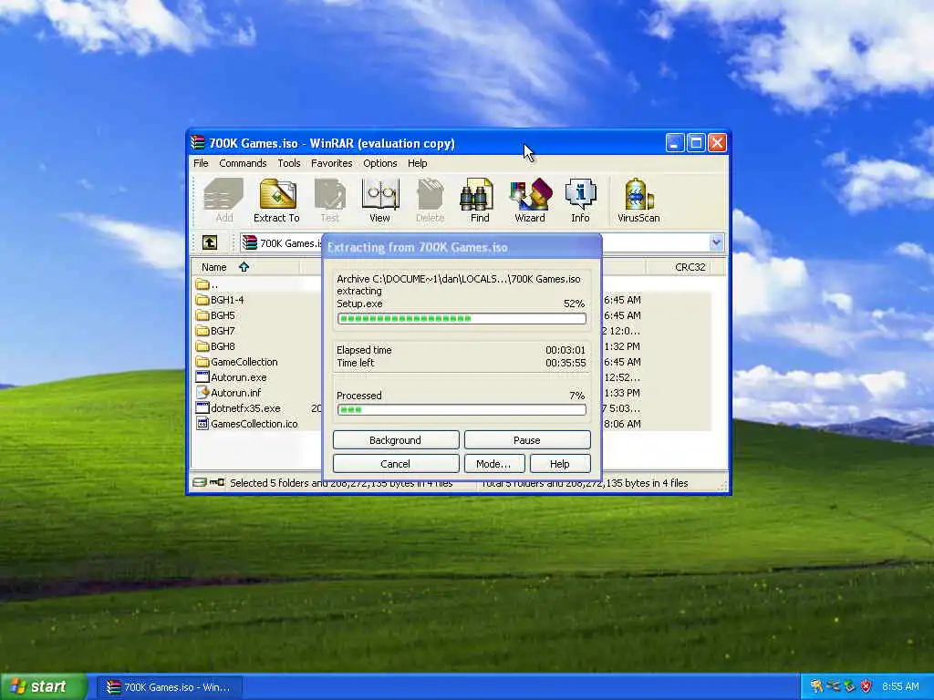Click the Delete toolbar icon
The height and width of the screenshot is (700, 934).
click(x=431, y=201)
